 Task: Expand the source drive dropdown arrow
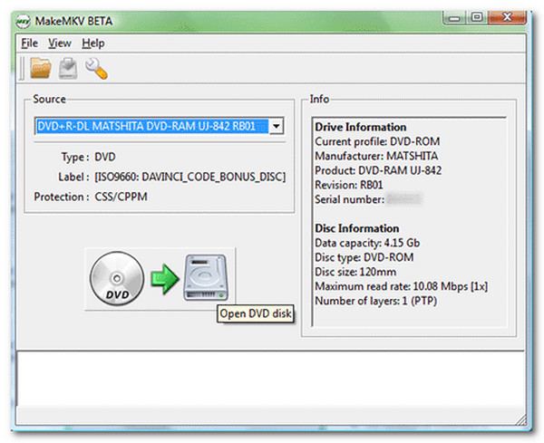277,126
